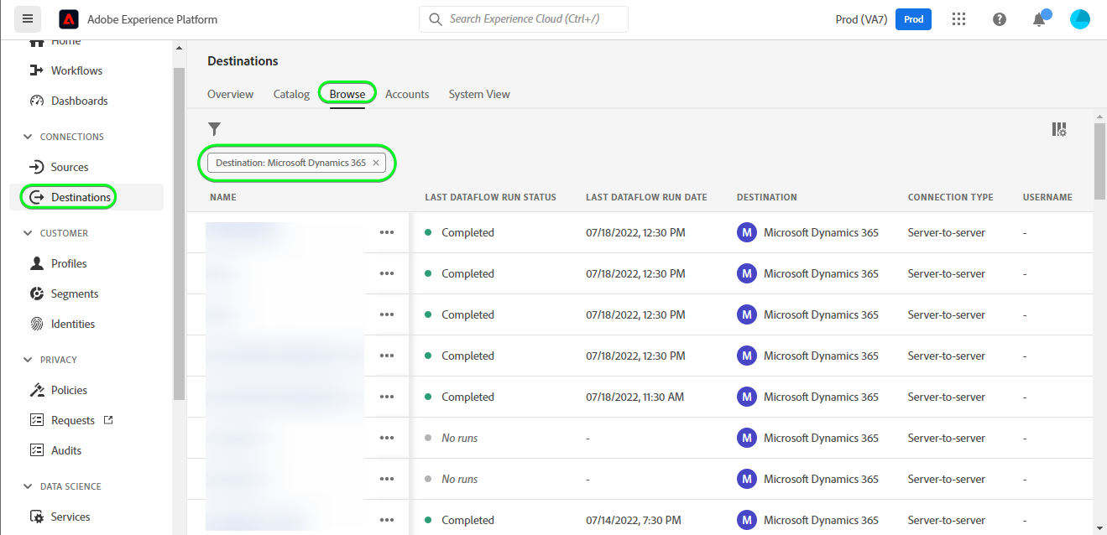Click the table vertical scrollbar thumb
This screenshot has height=535, width=1107.
click(x=1099, y=161)
